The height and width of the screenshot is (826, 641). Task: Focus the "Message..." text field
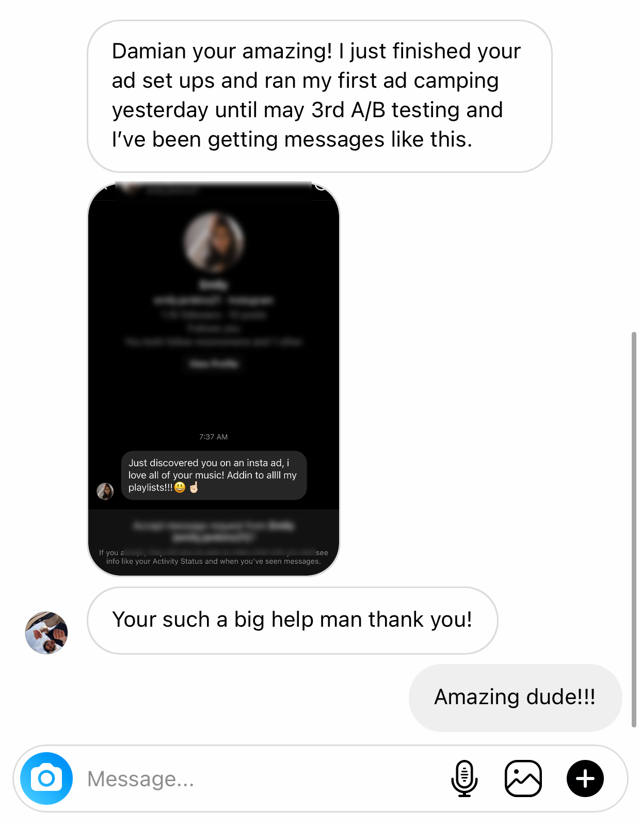pyautogui.click(x=258, y=779)
